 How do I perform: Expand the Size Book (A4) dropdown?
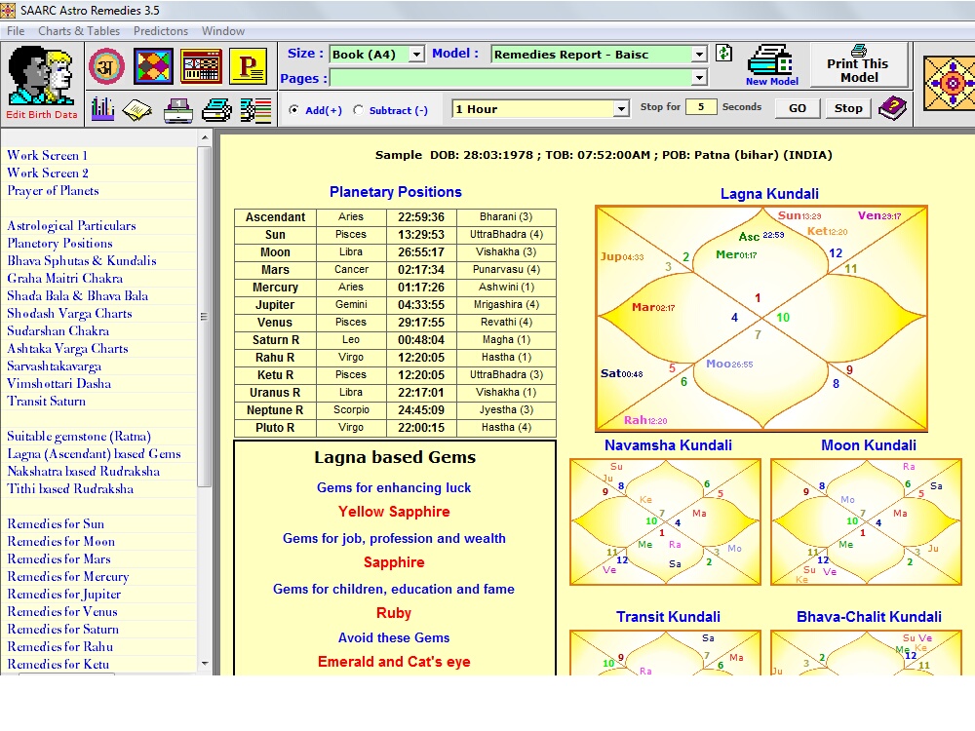tap(416, 55)
